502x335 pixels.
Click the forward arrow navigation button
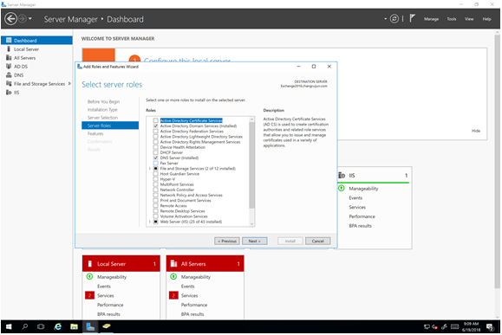click(22, 19)
